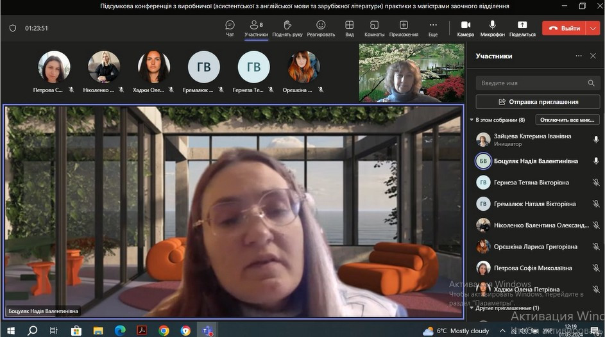Switch to Microsoft Teams taskbar icon
605x337 pixels.
tap(208, 331)
